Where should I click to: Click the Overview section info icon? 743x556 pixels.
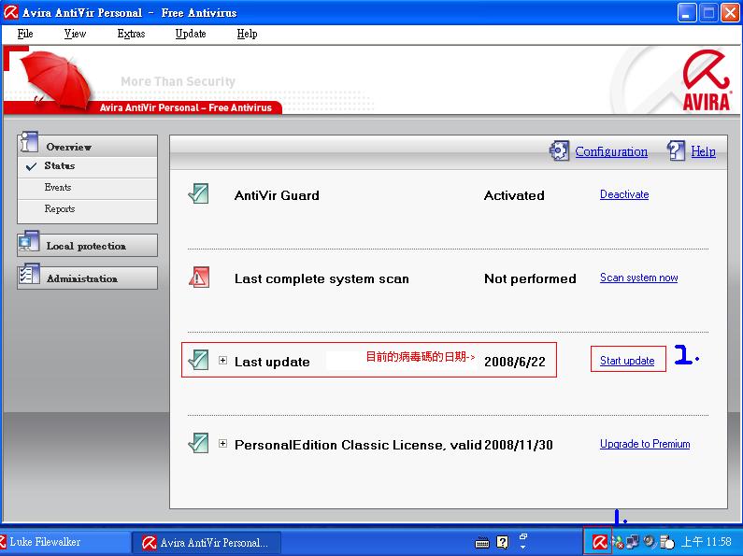pos(28,142)
